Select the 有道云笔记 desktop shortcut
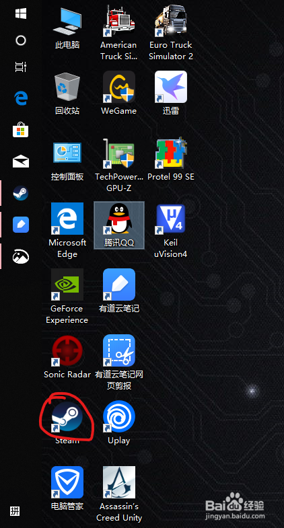 point(119,291)
